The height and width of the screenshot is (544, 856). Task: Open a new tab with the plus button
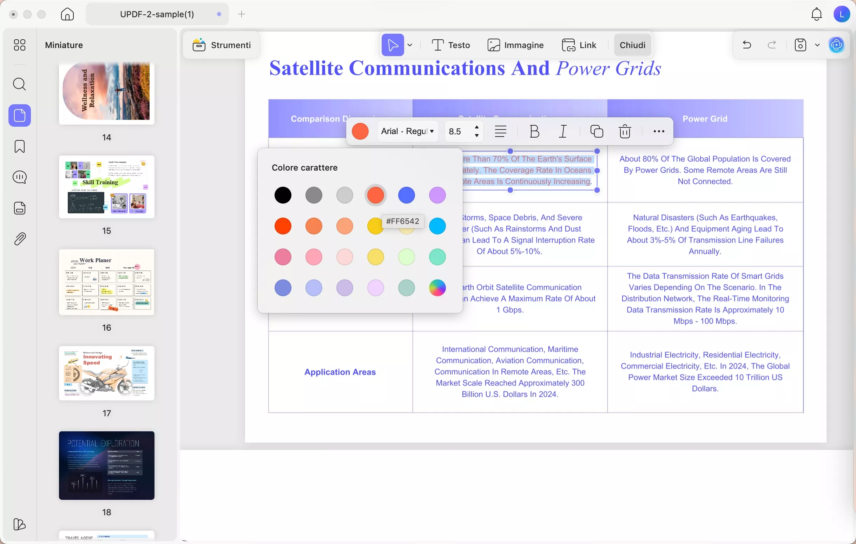coord(242,14)
